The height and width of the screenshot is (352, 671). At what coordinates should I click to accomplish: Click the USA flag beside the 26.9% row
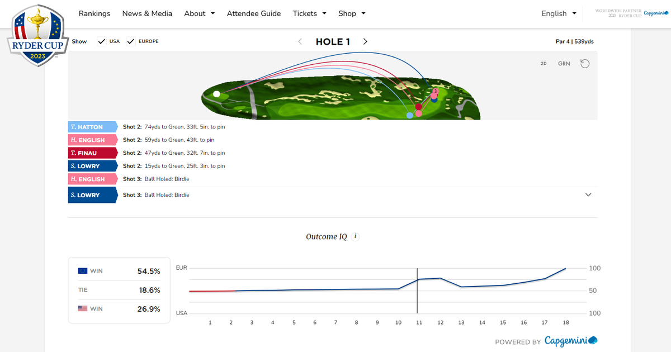83,309
